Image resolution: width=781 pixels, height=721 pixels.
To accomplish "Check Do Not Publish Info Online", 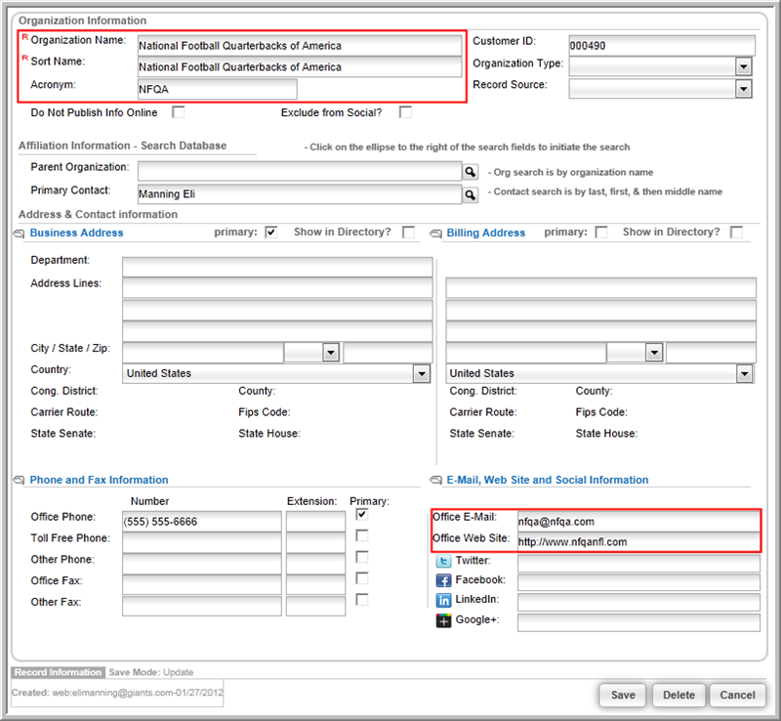I will pyautogui.click(x=179, y=112).
